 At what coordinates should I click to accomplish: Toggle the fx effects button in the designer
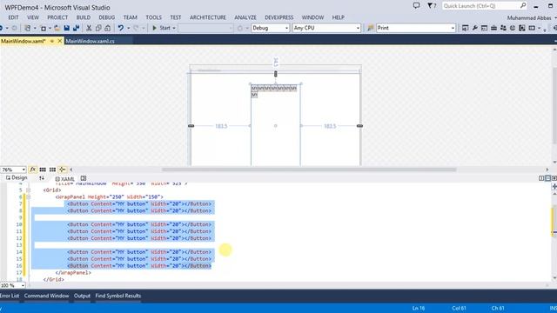click(x=33, y=170)
